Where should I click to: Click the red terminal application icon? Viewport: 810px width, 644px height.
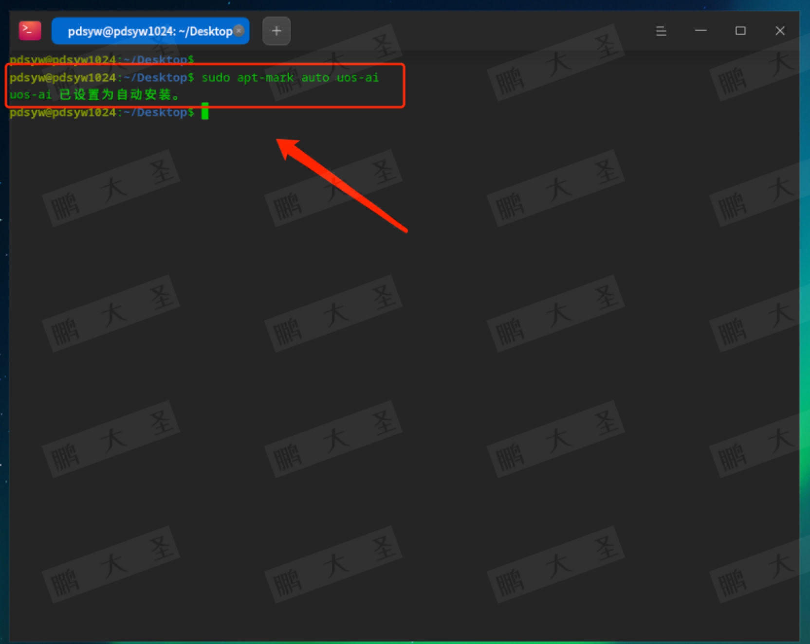29,30
